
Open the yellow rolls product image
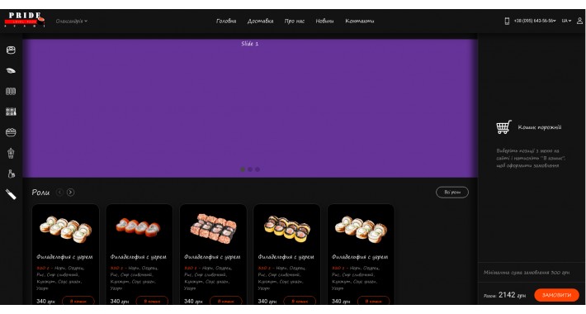pos(286,229)
